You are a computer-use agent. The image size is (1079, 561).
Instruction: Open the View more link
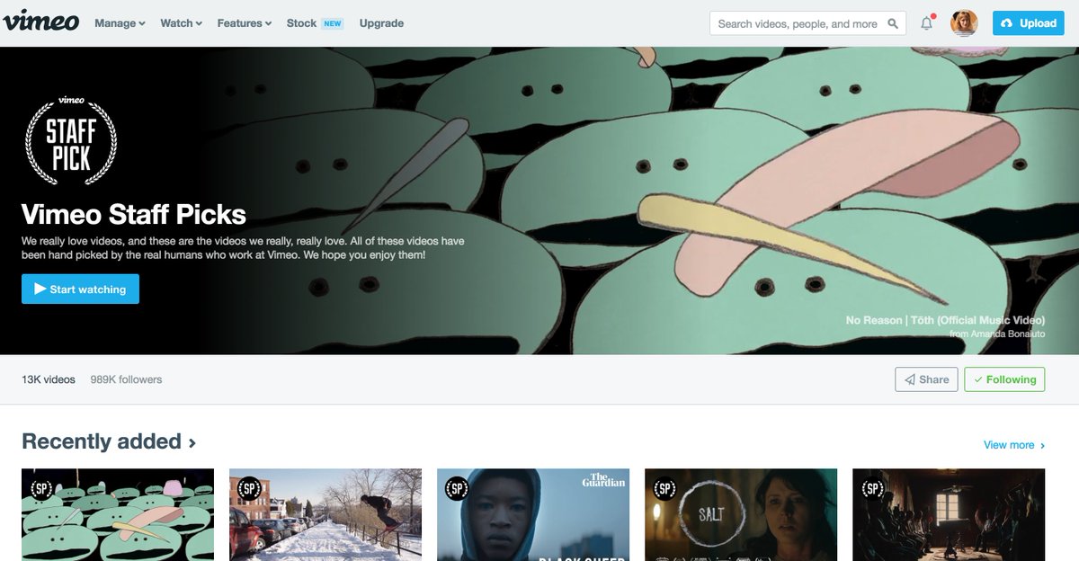(x=1014, y=445)
